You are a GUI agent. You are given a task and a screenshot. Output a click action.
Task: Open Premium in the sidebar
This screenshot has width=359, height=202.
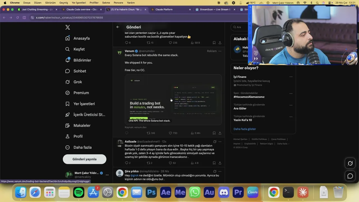(x=77, y=93)
